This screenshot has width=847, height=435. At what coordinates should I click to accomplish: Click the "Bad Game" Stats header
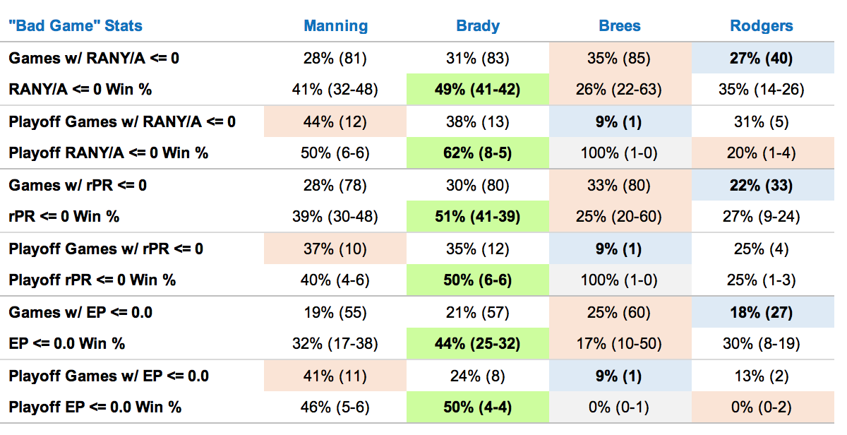[76, 26]
